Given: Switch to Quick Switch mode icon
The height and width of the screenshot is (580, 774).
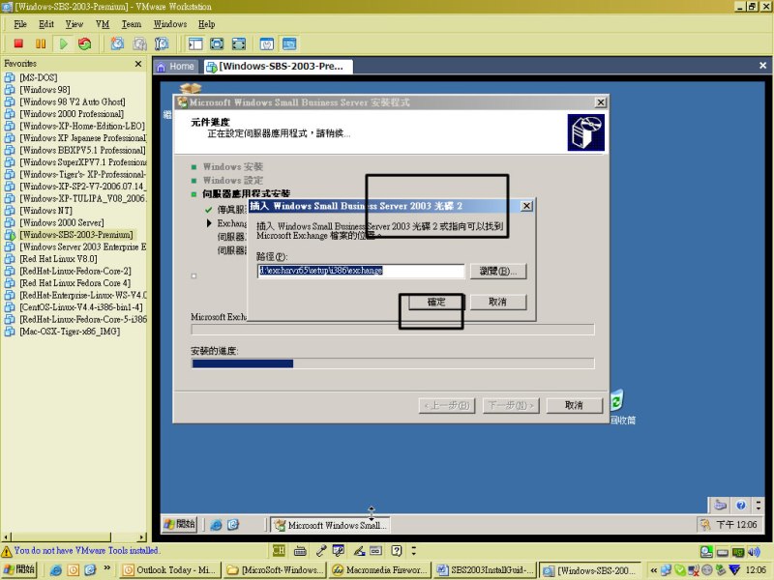Looking at the screenshot, I should tap(217, 43).
